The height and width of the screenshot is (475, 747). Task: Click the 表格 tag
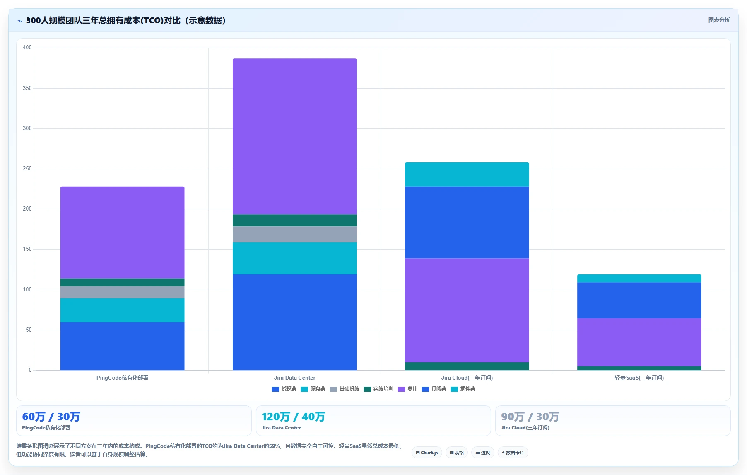pos(457,453)
